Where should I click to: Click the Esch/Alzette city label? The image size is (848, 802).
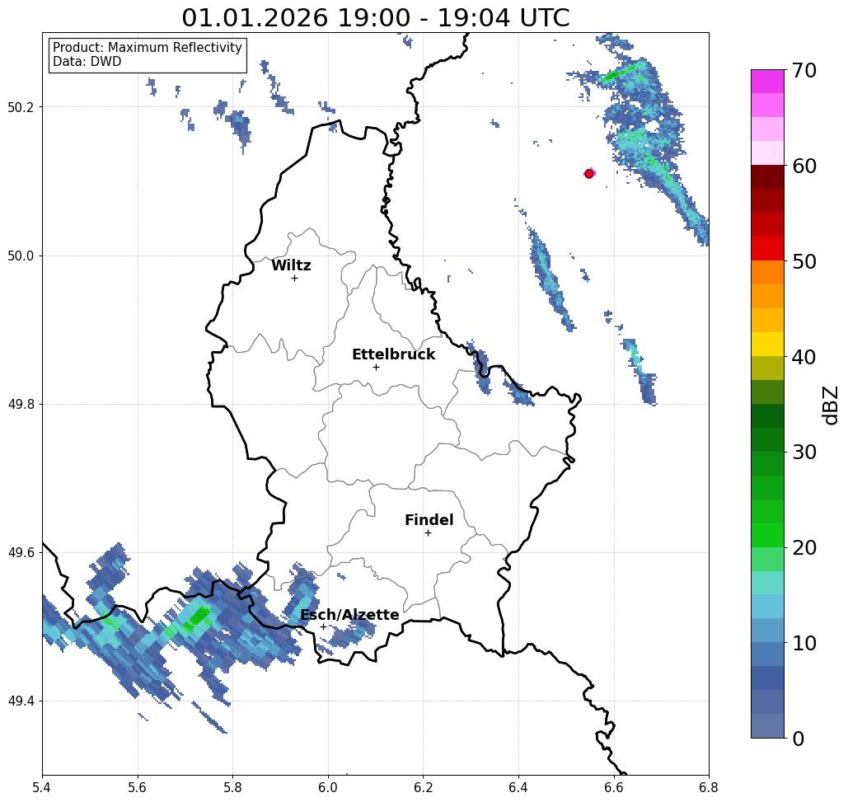pyautogui.click(x=349, y=615)
